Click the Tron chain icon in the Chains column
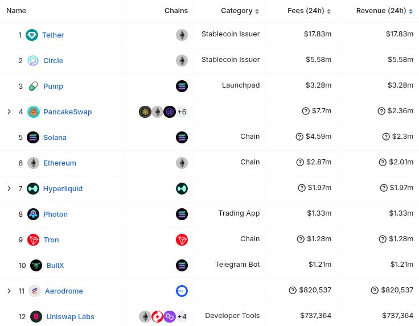 tap(182, 240)
